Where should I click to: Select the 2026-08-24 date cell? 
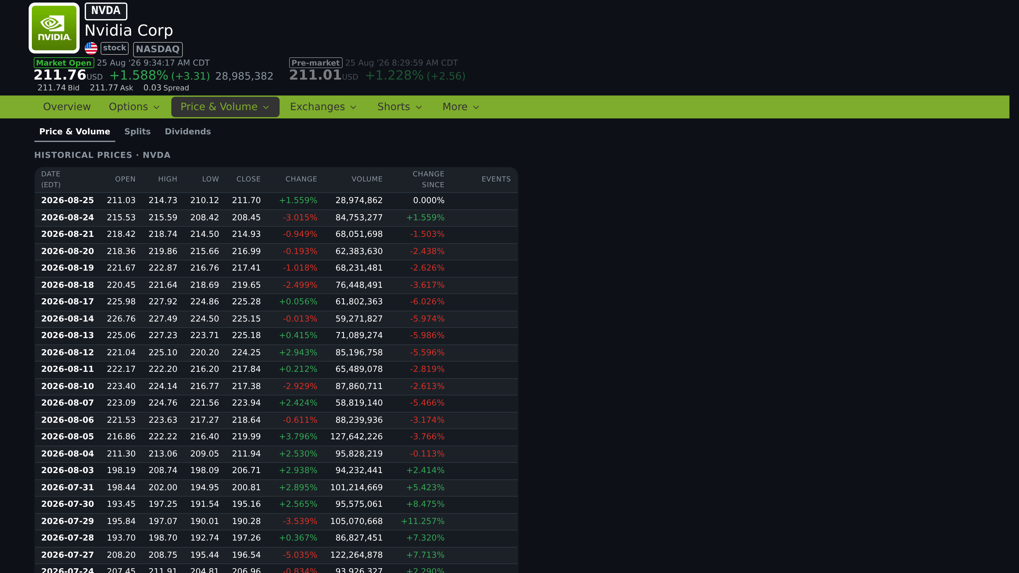[68, 217]
